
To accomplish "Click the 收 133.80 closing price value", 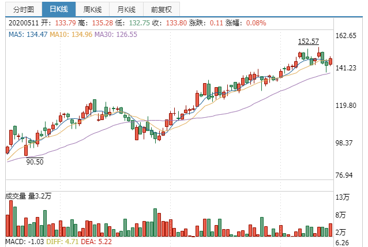I will [177, 23].
